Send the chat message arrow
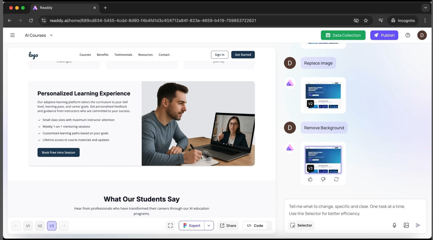Viewport: 433px width, 240px height. (x=418, y=225)
